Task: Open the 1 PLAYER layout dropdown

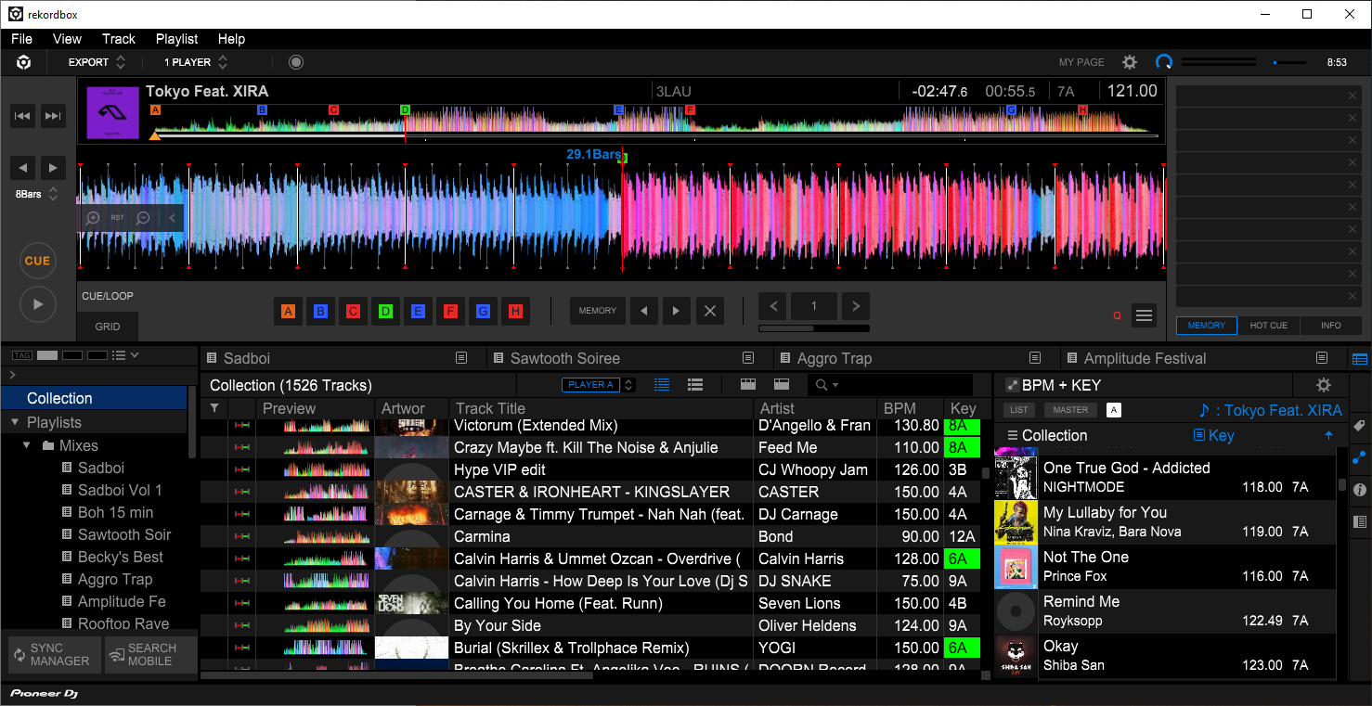Action: point(196,62)
